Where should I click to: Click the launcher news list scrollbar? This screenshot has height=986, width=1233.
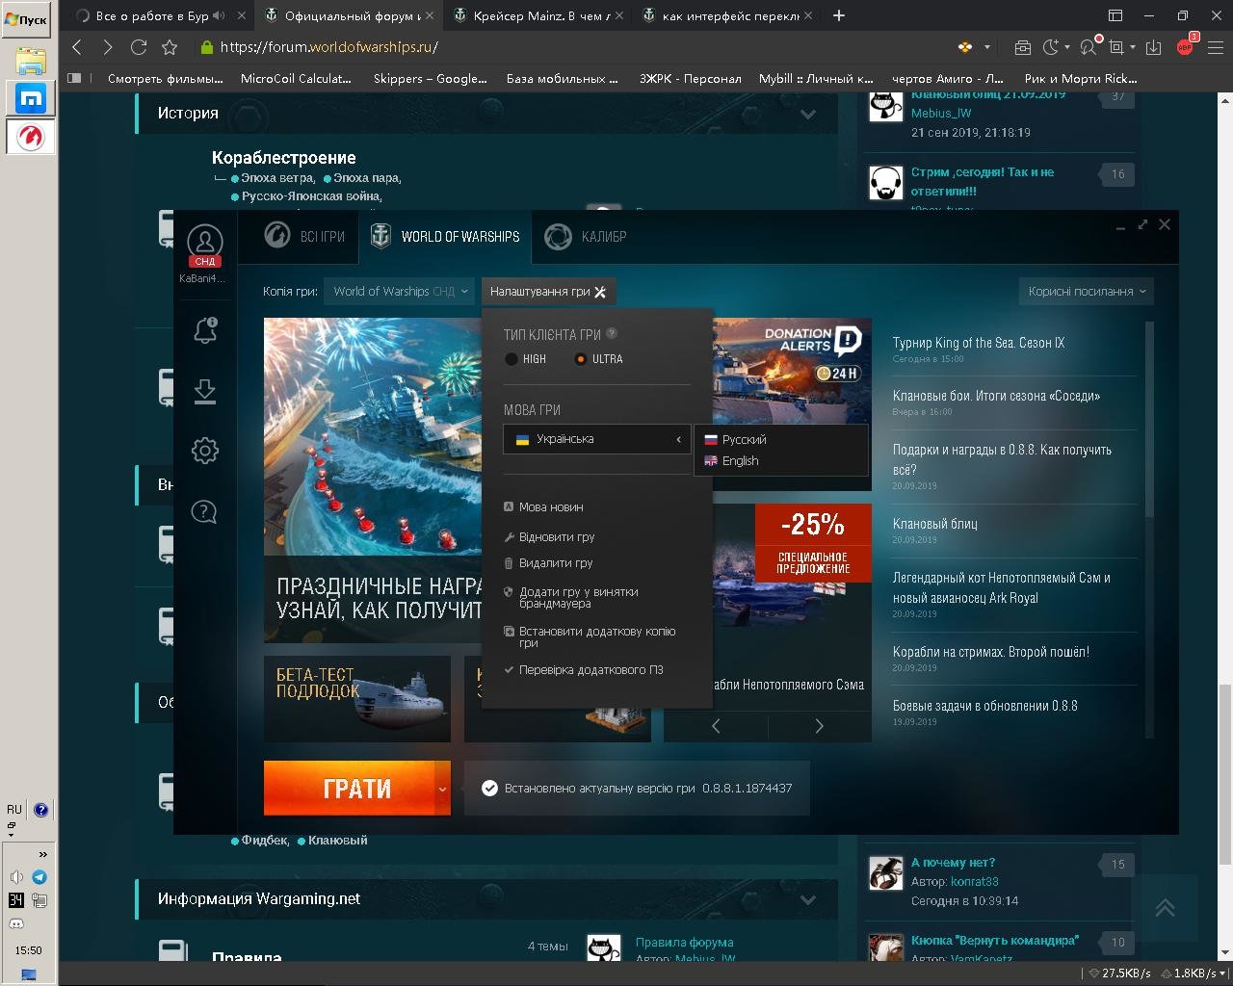coord(1148,420)
